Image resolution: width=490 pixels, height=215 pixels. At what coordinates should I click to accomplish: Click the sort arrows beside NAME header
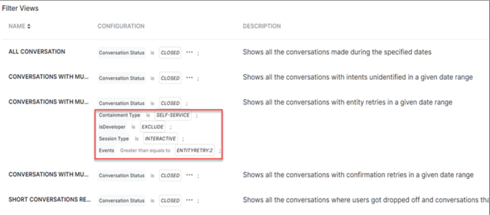point(29,26)
